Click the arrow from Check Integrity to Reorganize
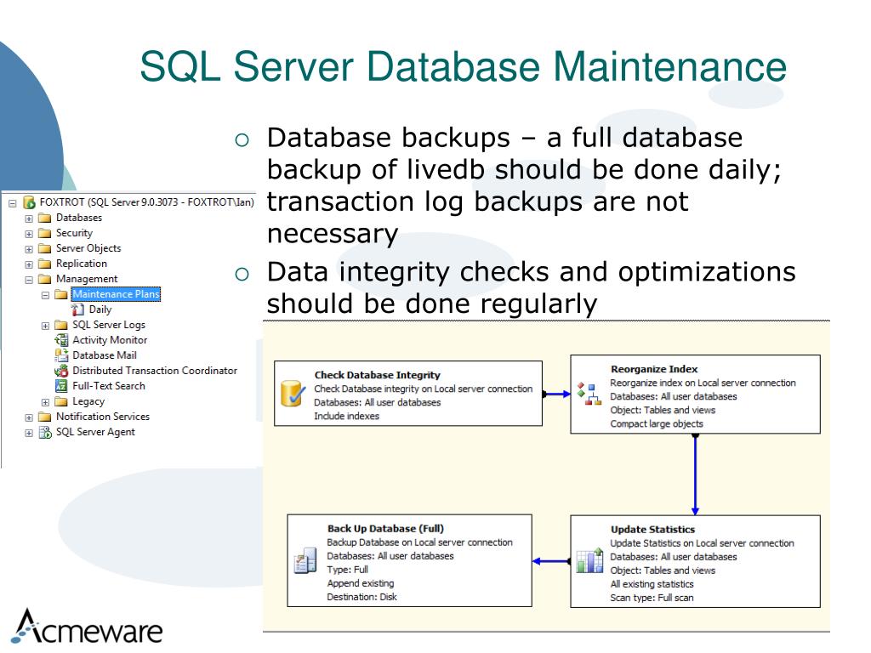 coord(556,395)
